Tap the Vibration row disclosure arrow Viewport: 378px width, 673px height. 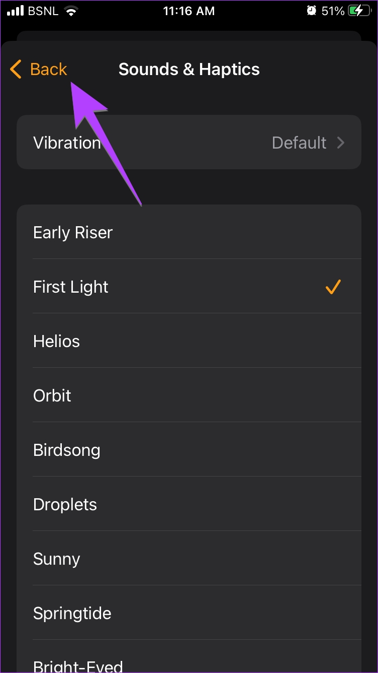point(340,143)
